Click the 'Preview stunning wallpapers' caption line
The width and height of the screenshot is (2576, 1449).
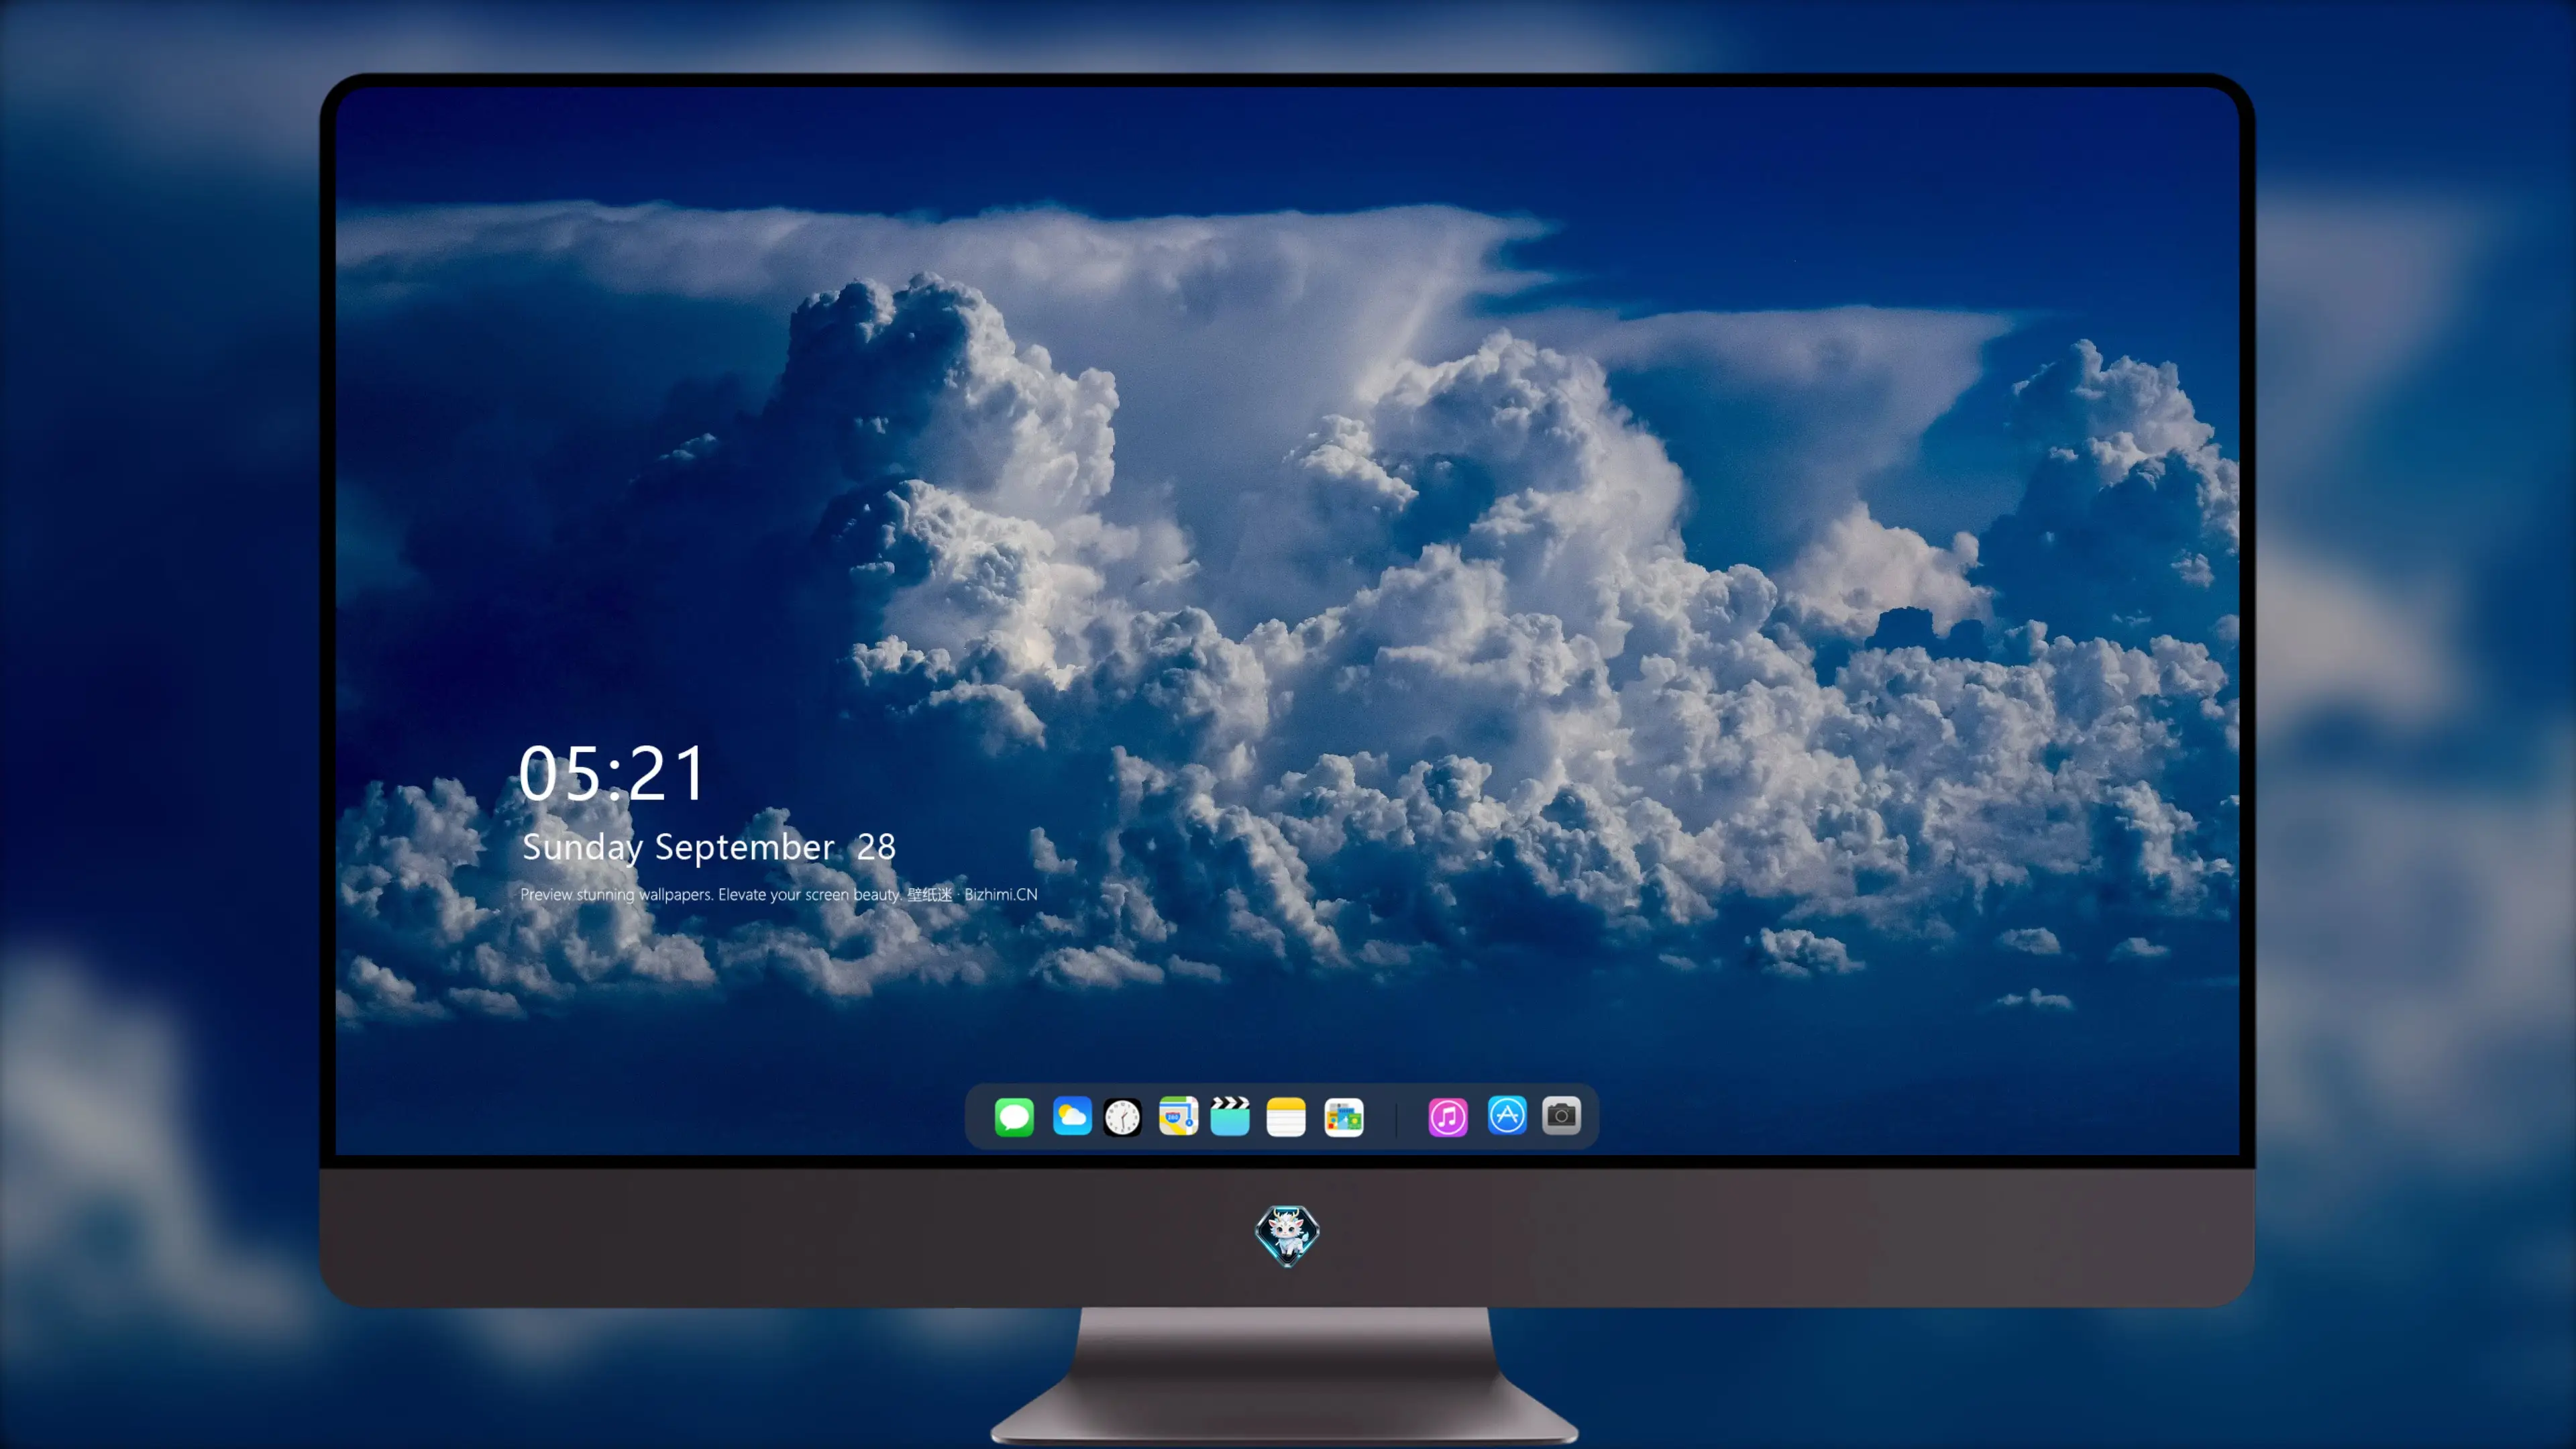[x=779, y=894]
